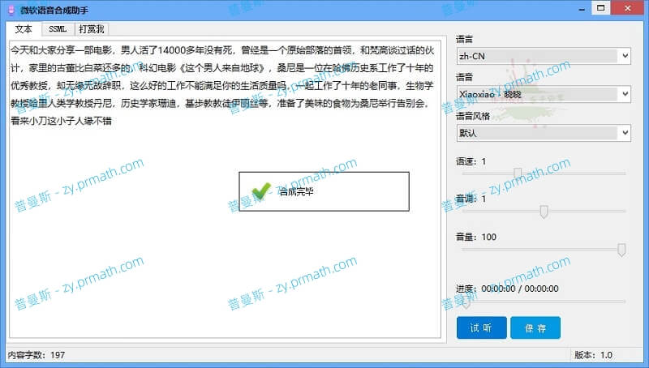Click the green checkmark icon in popup
The width and height of the screenshot is (649, 368).
(261, 191)
